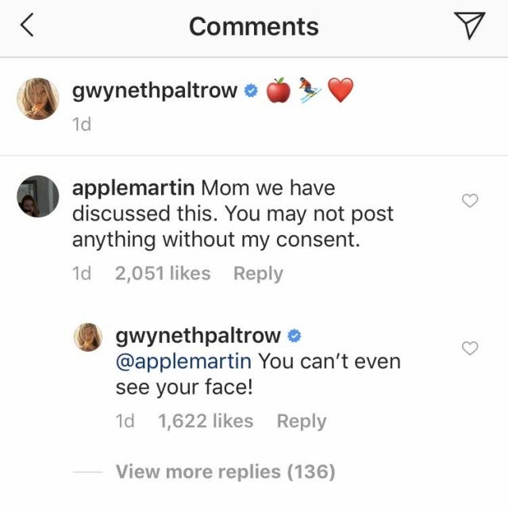
Task: Tap the verified badge in the caption
Action: (x=251, y=91)
